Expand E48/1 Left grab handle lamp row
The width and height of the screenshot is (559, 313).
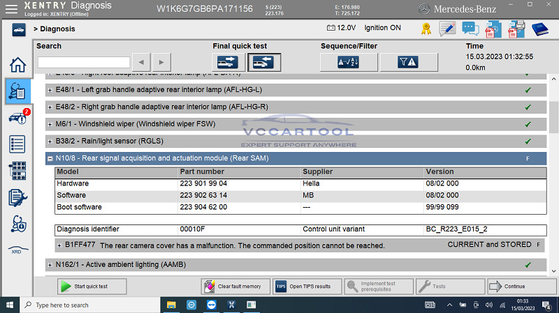tap(50, 91)
